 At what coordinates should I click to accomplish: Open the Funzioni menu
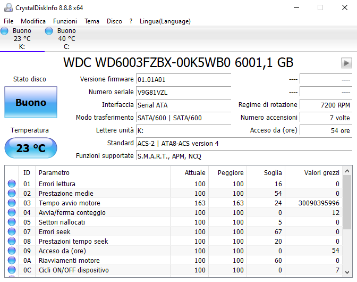coord(65,21)
